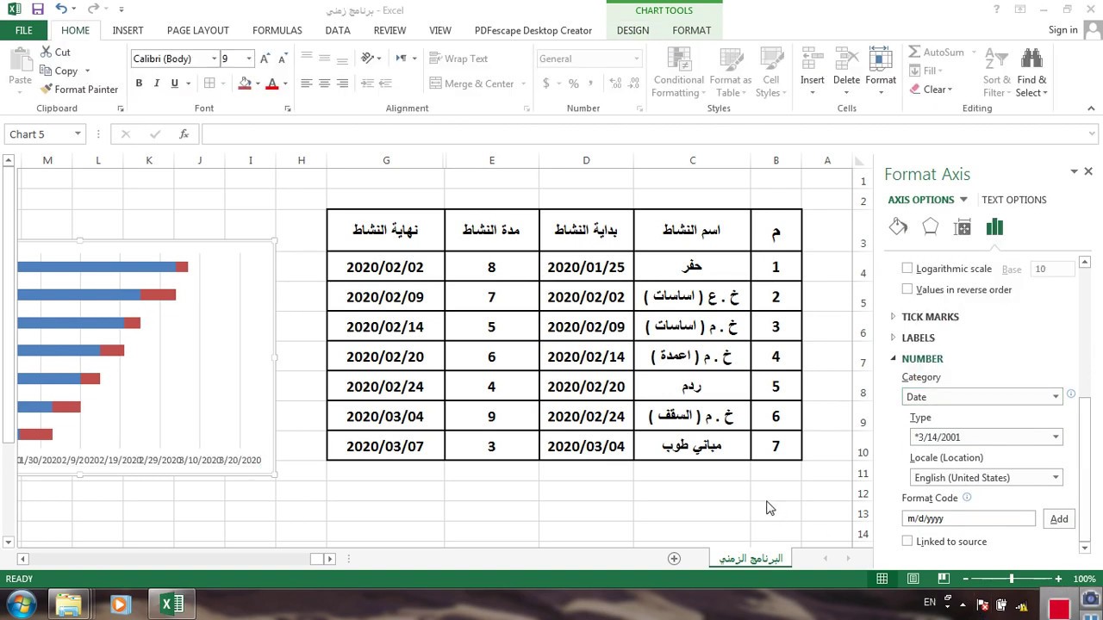Expand the TICK MARKS section
Screen dimensions: 1103x620
click(930, 317)
